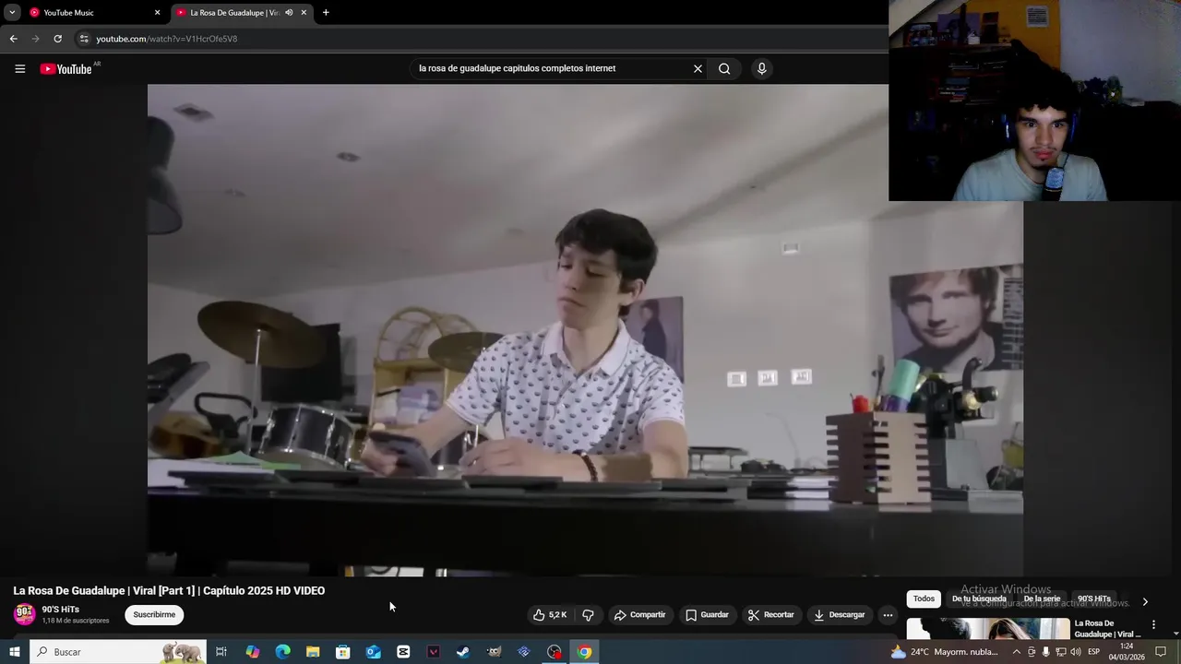Open Outlook from the taskbar
Screen dimensions: 1181x664
pos(373,652)
